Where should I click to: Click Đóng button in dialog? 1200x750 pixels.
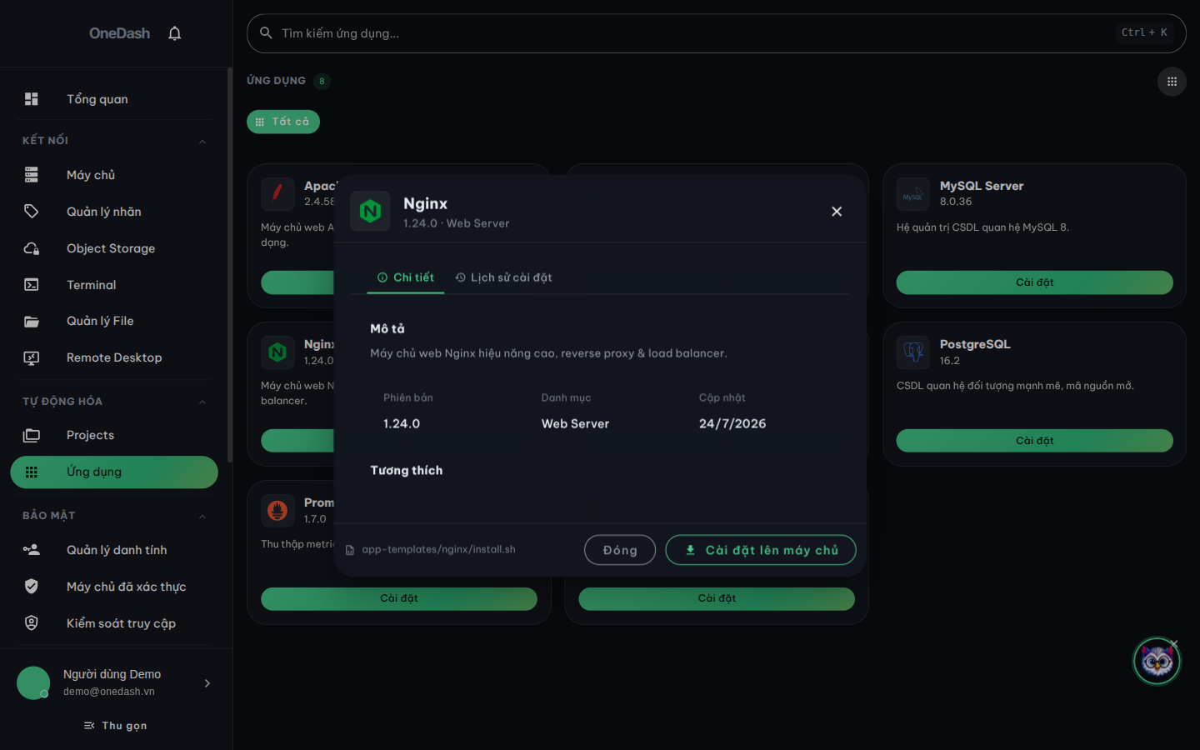[x=620, y=550]
